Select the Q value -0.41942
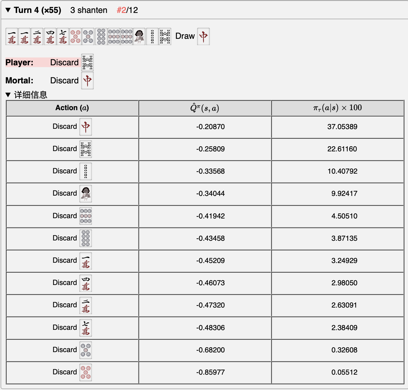Screen dimensions: 408x390 (x=210, y=216)
